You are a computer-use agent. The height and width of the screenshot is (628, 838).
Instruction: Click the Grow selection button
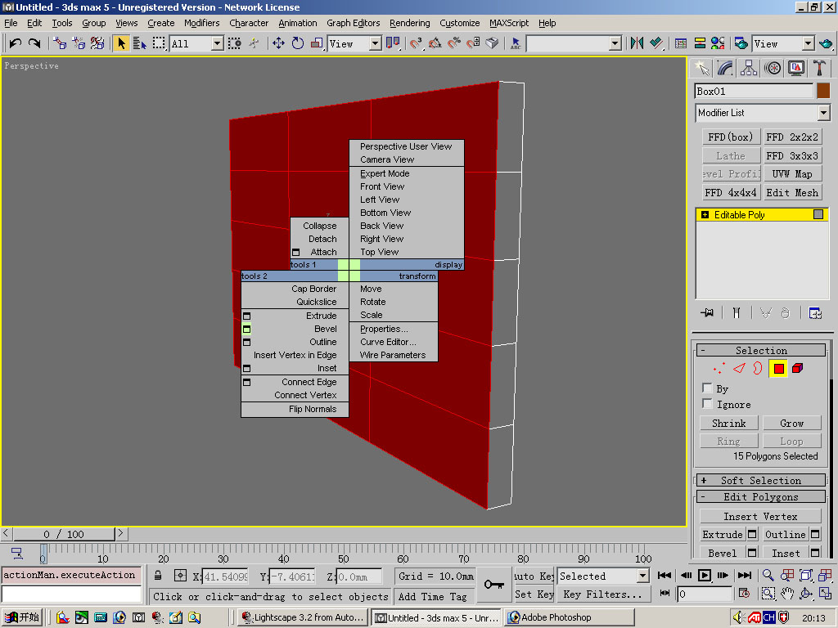pyautogui.click(x=791, y=424)
